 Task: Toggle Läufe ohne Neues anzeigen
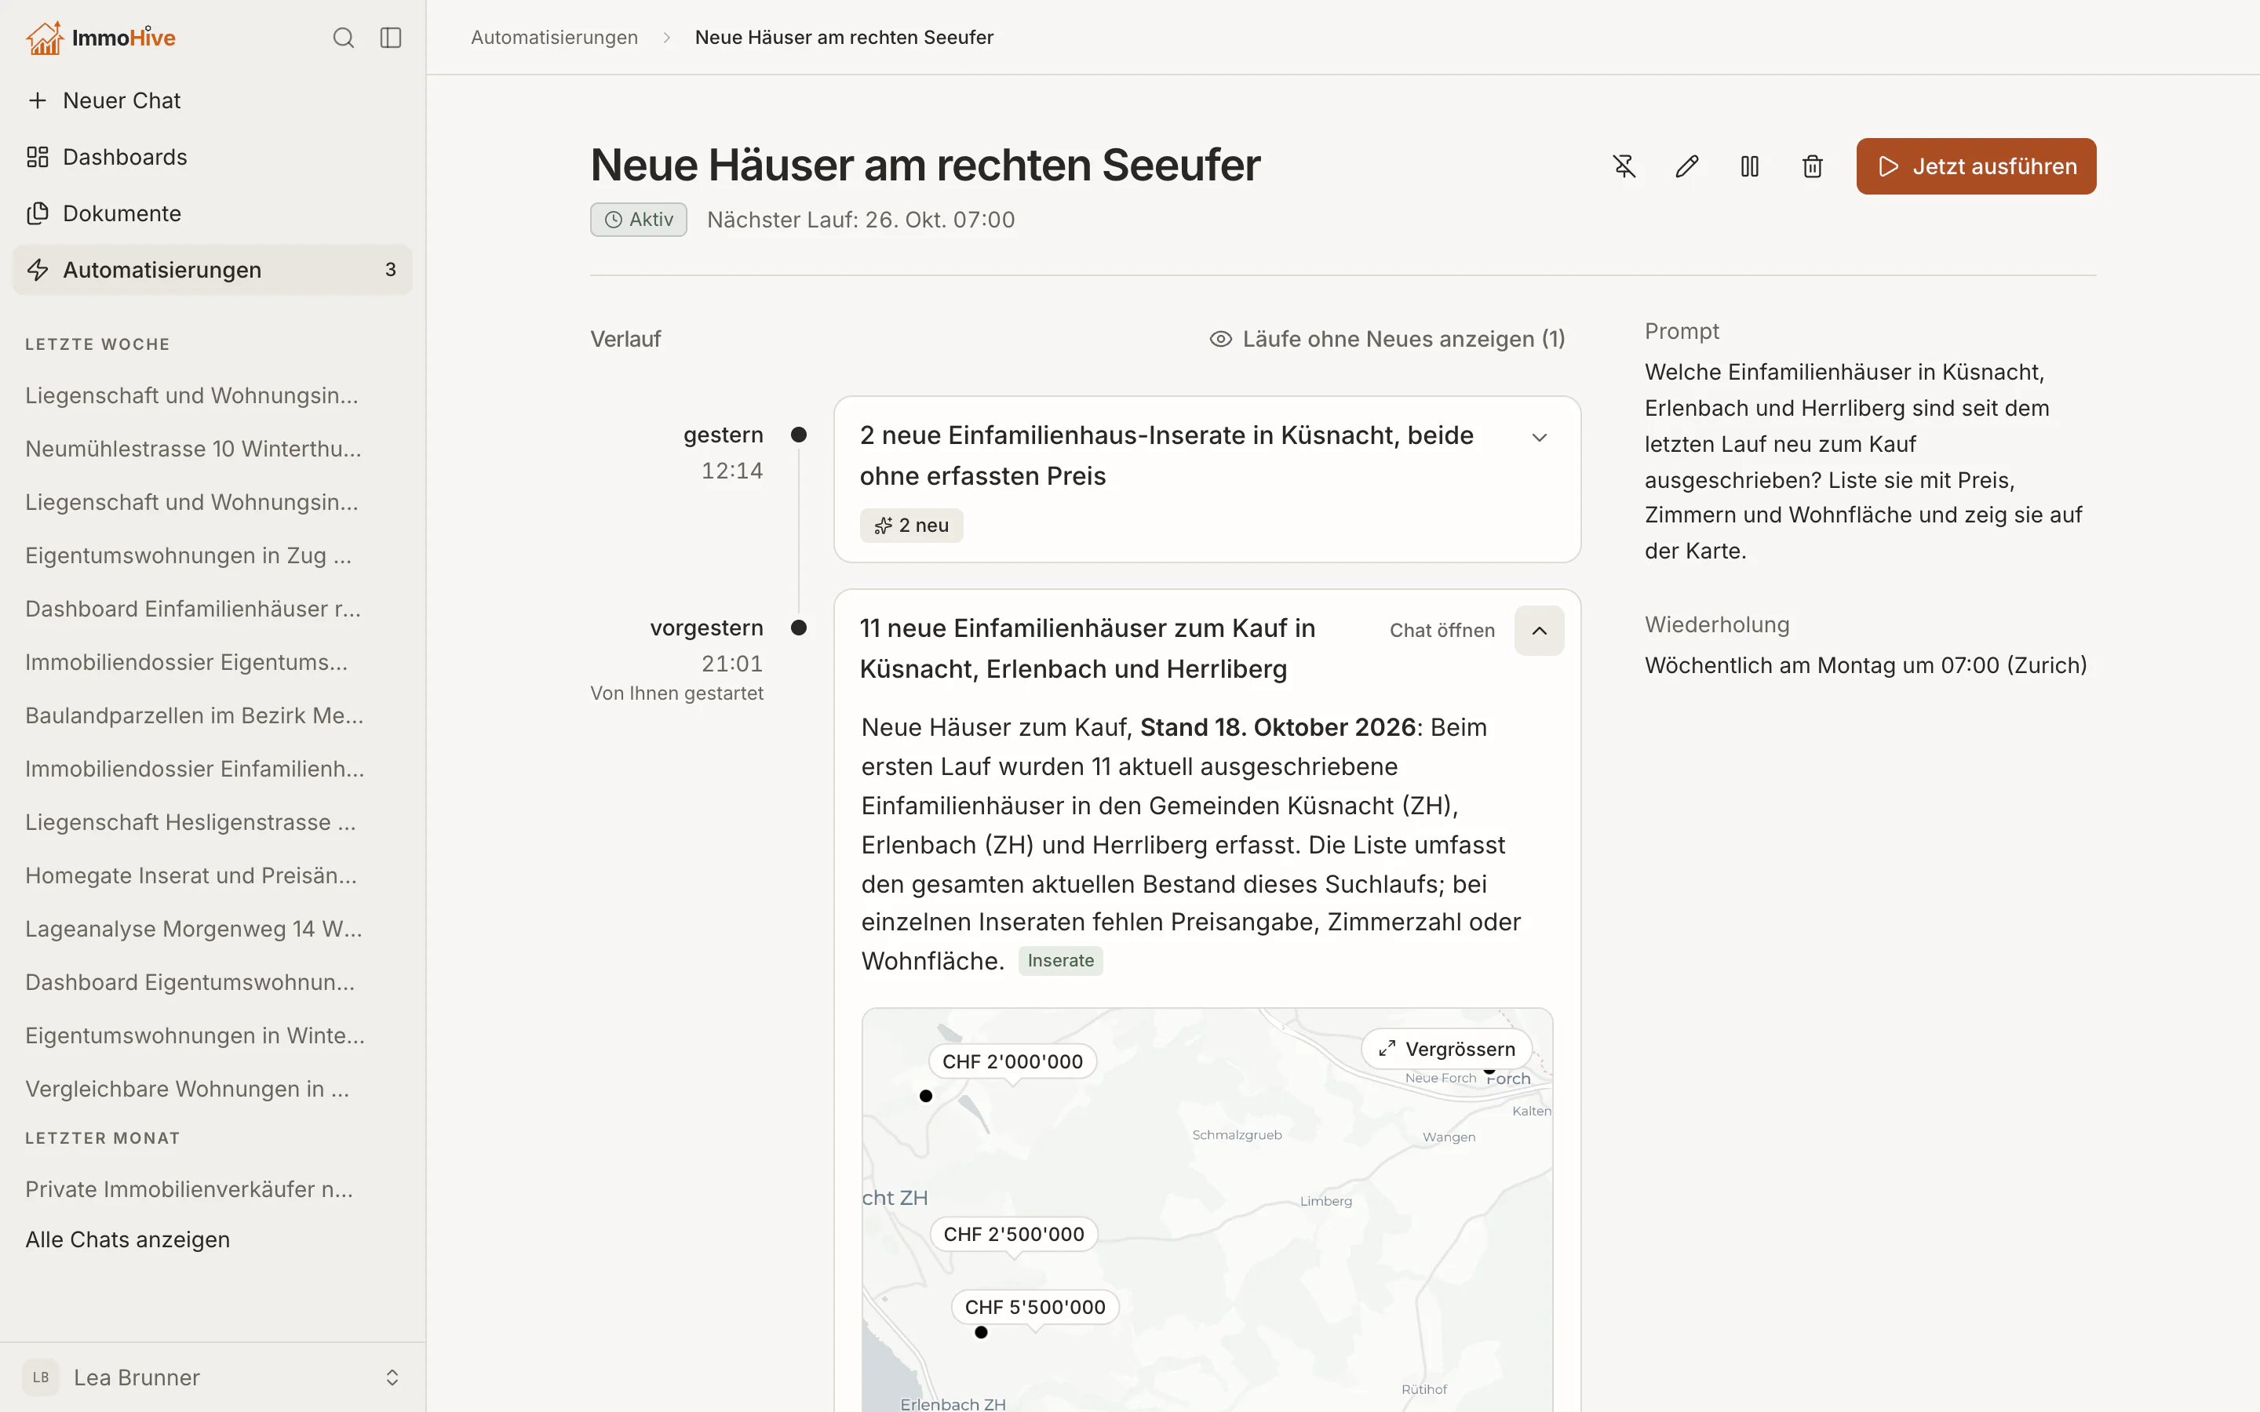(x=1387, y=339)
